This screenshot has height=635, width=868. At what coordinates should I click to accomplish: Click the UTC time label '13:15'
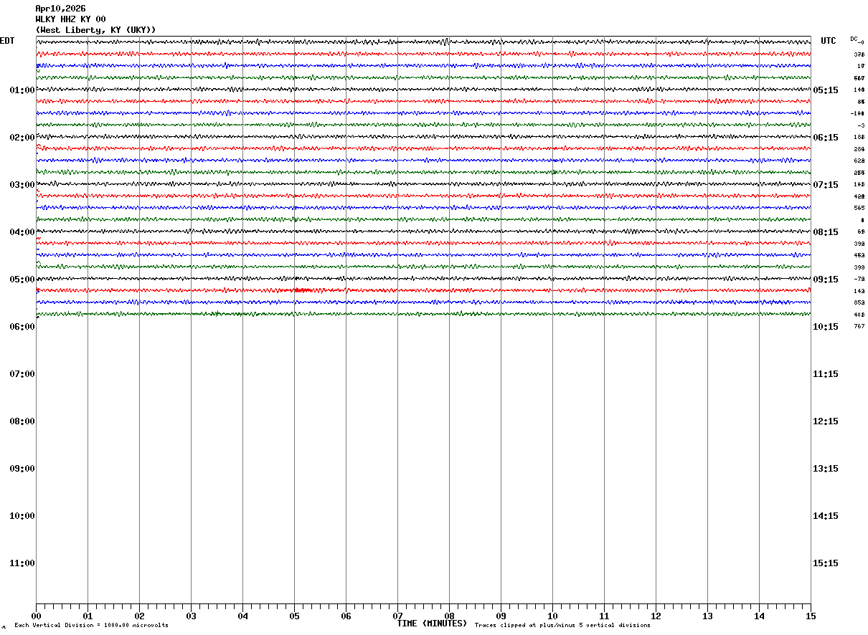[x=826, y=469]
